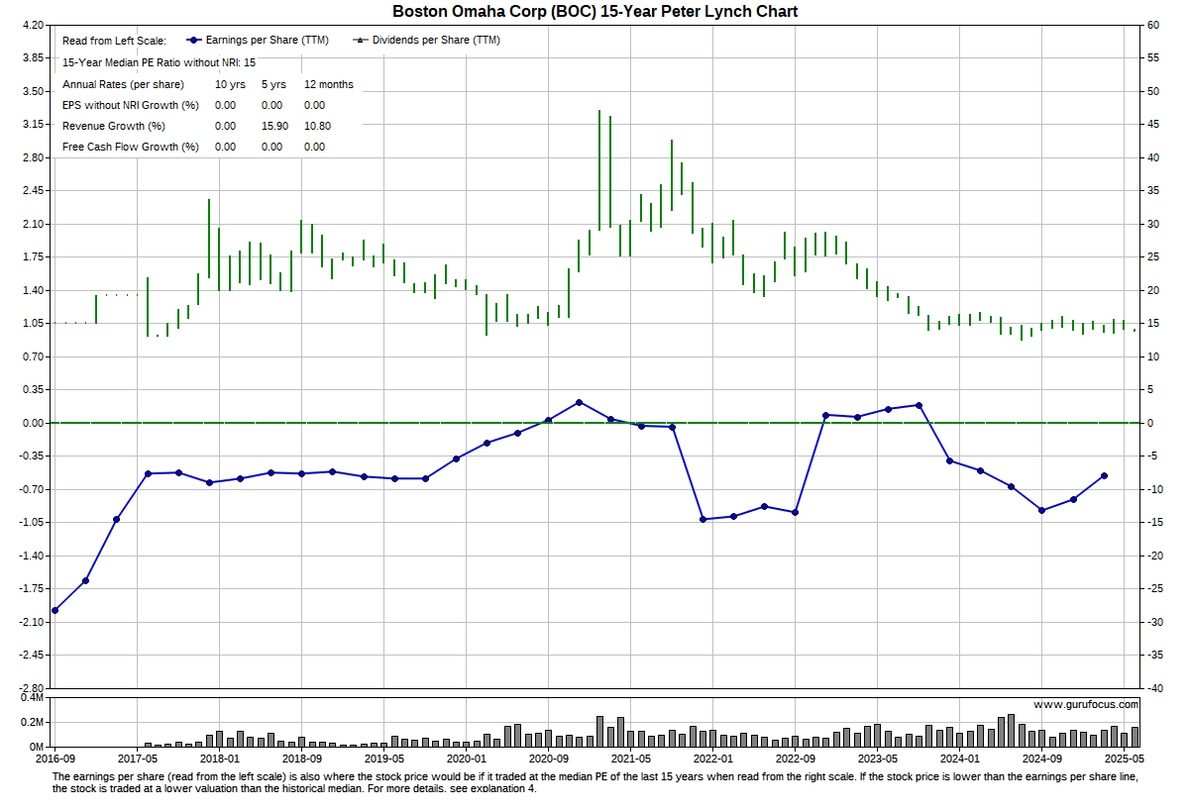Viewport: 1189px width, 812px height.
Task: Click the "Annual Rates (per share)" header
Action: pyautogui.click(x=123, y=84)
